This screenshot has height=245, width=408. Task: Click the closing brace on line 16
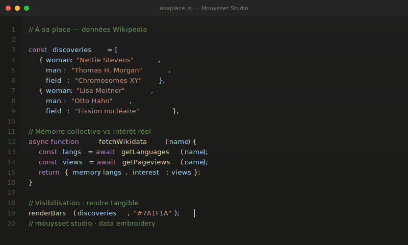click(x=31, y=183)
